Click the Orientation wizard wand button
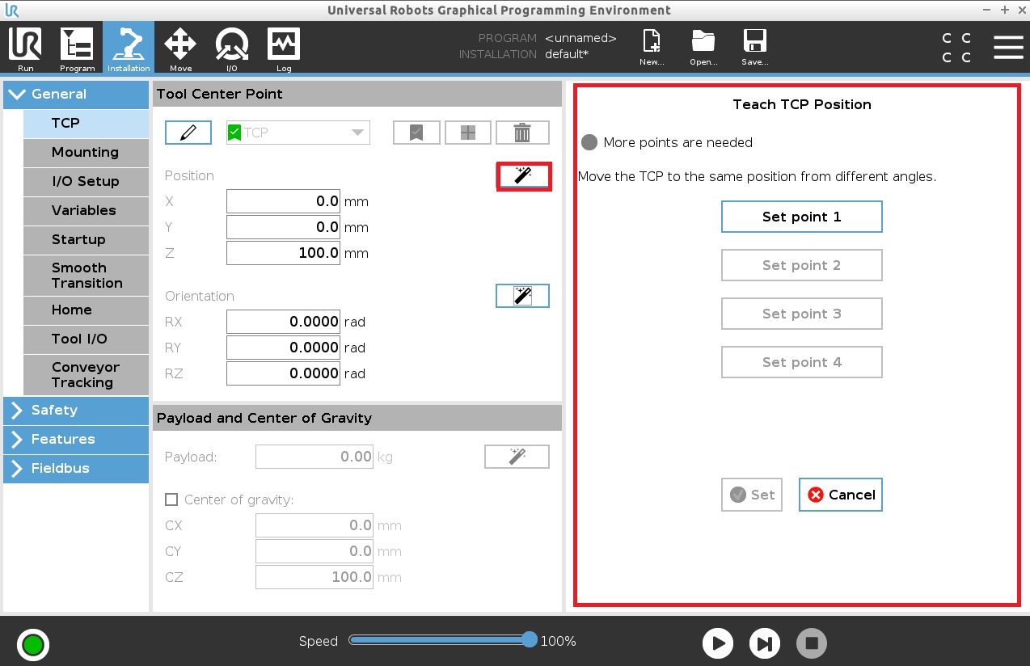1030x666 pixels. 522,296
